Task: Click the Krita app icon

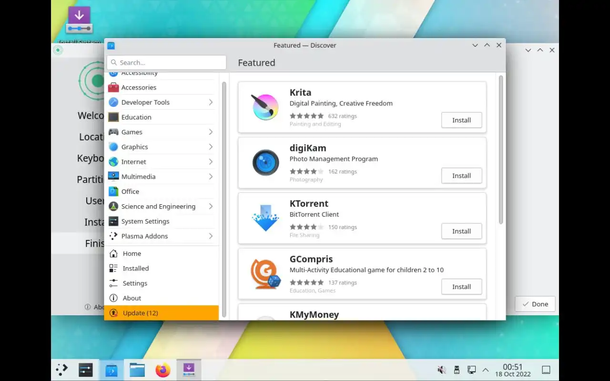Action: pyautogui.click(x=265, y=107)
